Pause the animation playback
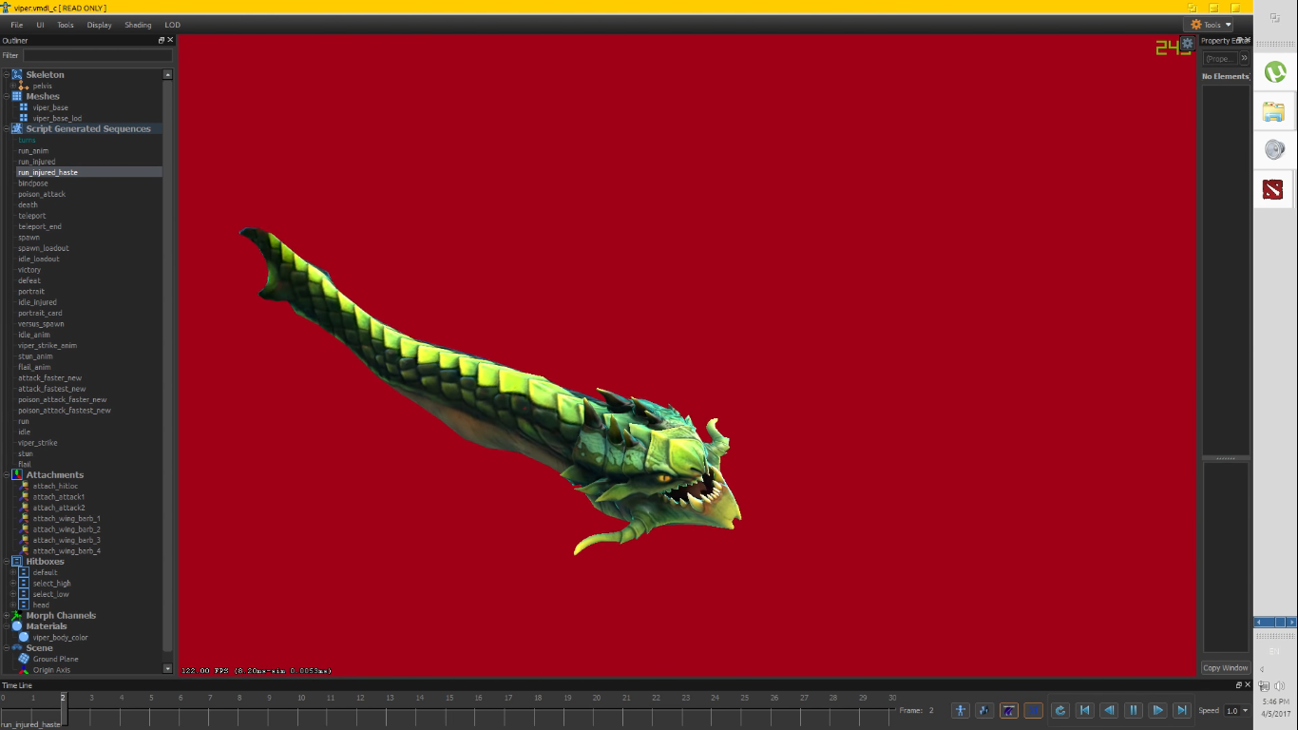The height and width of the screenshot is (730, 1298). point(1134,710)
